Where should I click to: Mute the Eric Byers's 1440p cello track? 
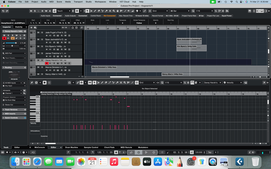(38, 46)
